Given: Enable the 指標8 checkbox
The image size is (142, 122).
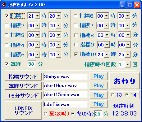Looking at the screenshot, I should click(x=76, y=35).
